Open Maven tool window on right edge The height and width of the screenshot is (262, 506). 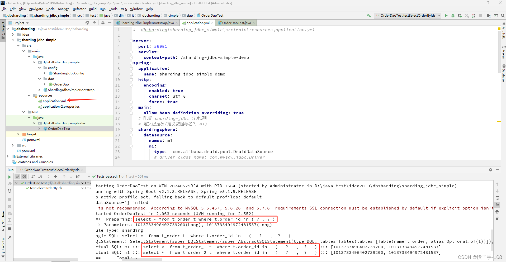[x=504, y=52]
